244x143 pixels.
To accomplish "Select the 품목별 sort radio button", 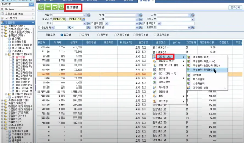I will (98, 35).
